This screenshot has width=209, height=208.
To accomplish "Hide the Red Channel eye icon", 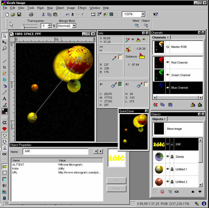I will click(168, 63).
